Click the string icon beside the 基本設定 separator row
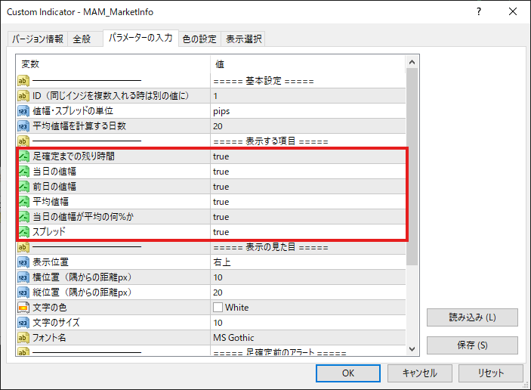The image size is (531, 390). pyautogui.click(x=23, y=81)
